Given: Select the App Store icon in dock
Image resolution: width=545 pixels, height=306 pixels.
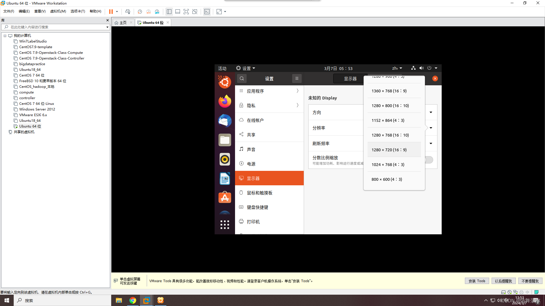Looking at the screenshot, I should tap(224, 197).
